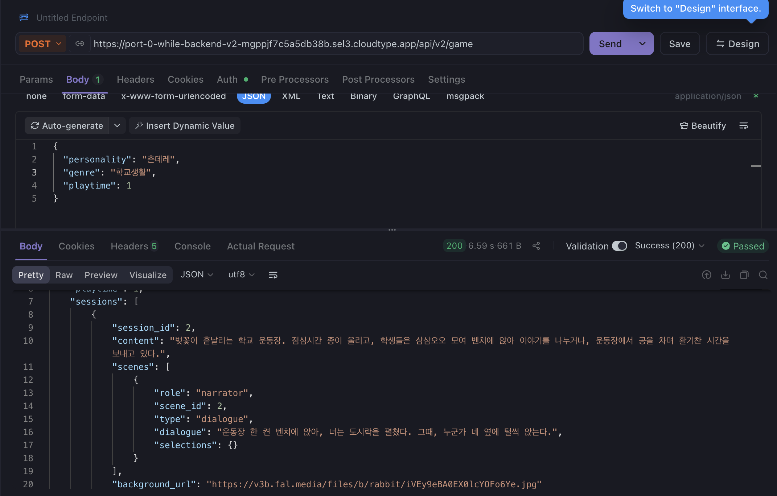Save the endpoint

pyautogui.click(x=680, y=44)
